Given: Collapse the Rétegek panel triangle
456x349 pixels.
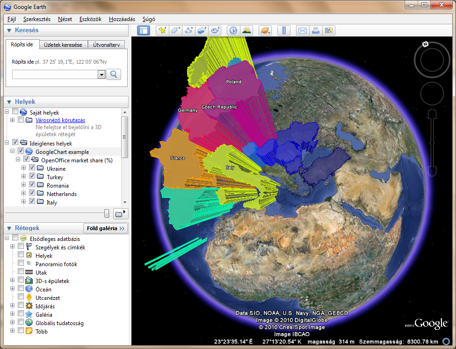Looking at the screenshot, I should (9, 228).
